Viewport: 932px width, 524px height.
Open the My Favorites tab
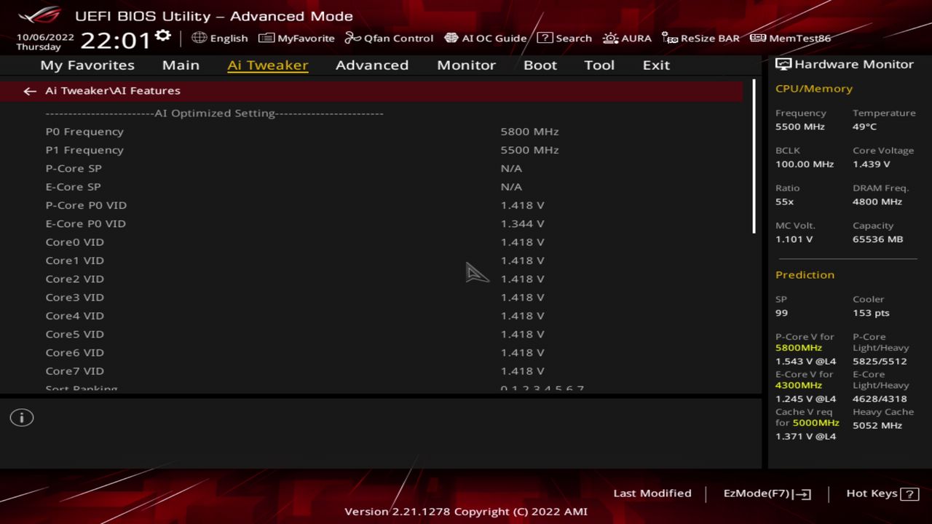[x=87, y=65]
